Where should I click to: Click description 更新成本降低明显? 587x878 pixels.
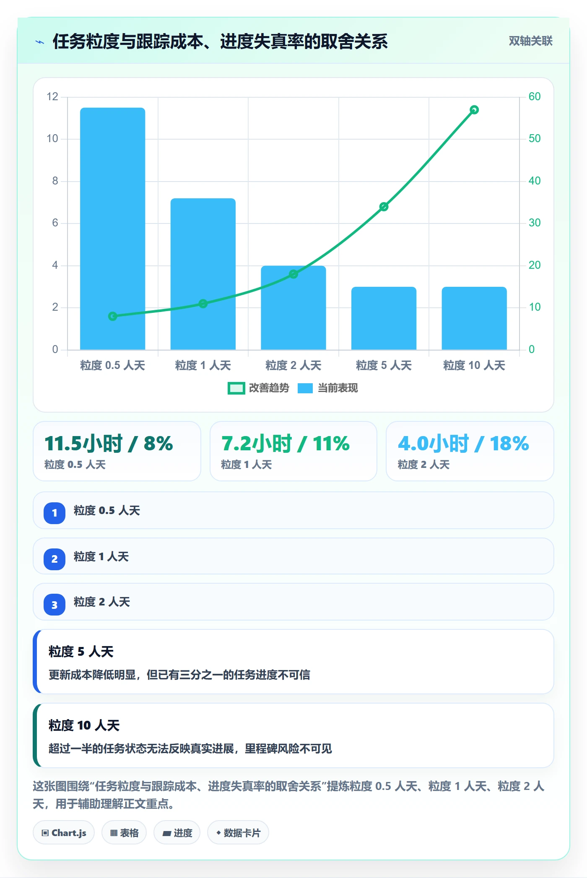(179, 675)
